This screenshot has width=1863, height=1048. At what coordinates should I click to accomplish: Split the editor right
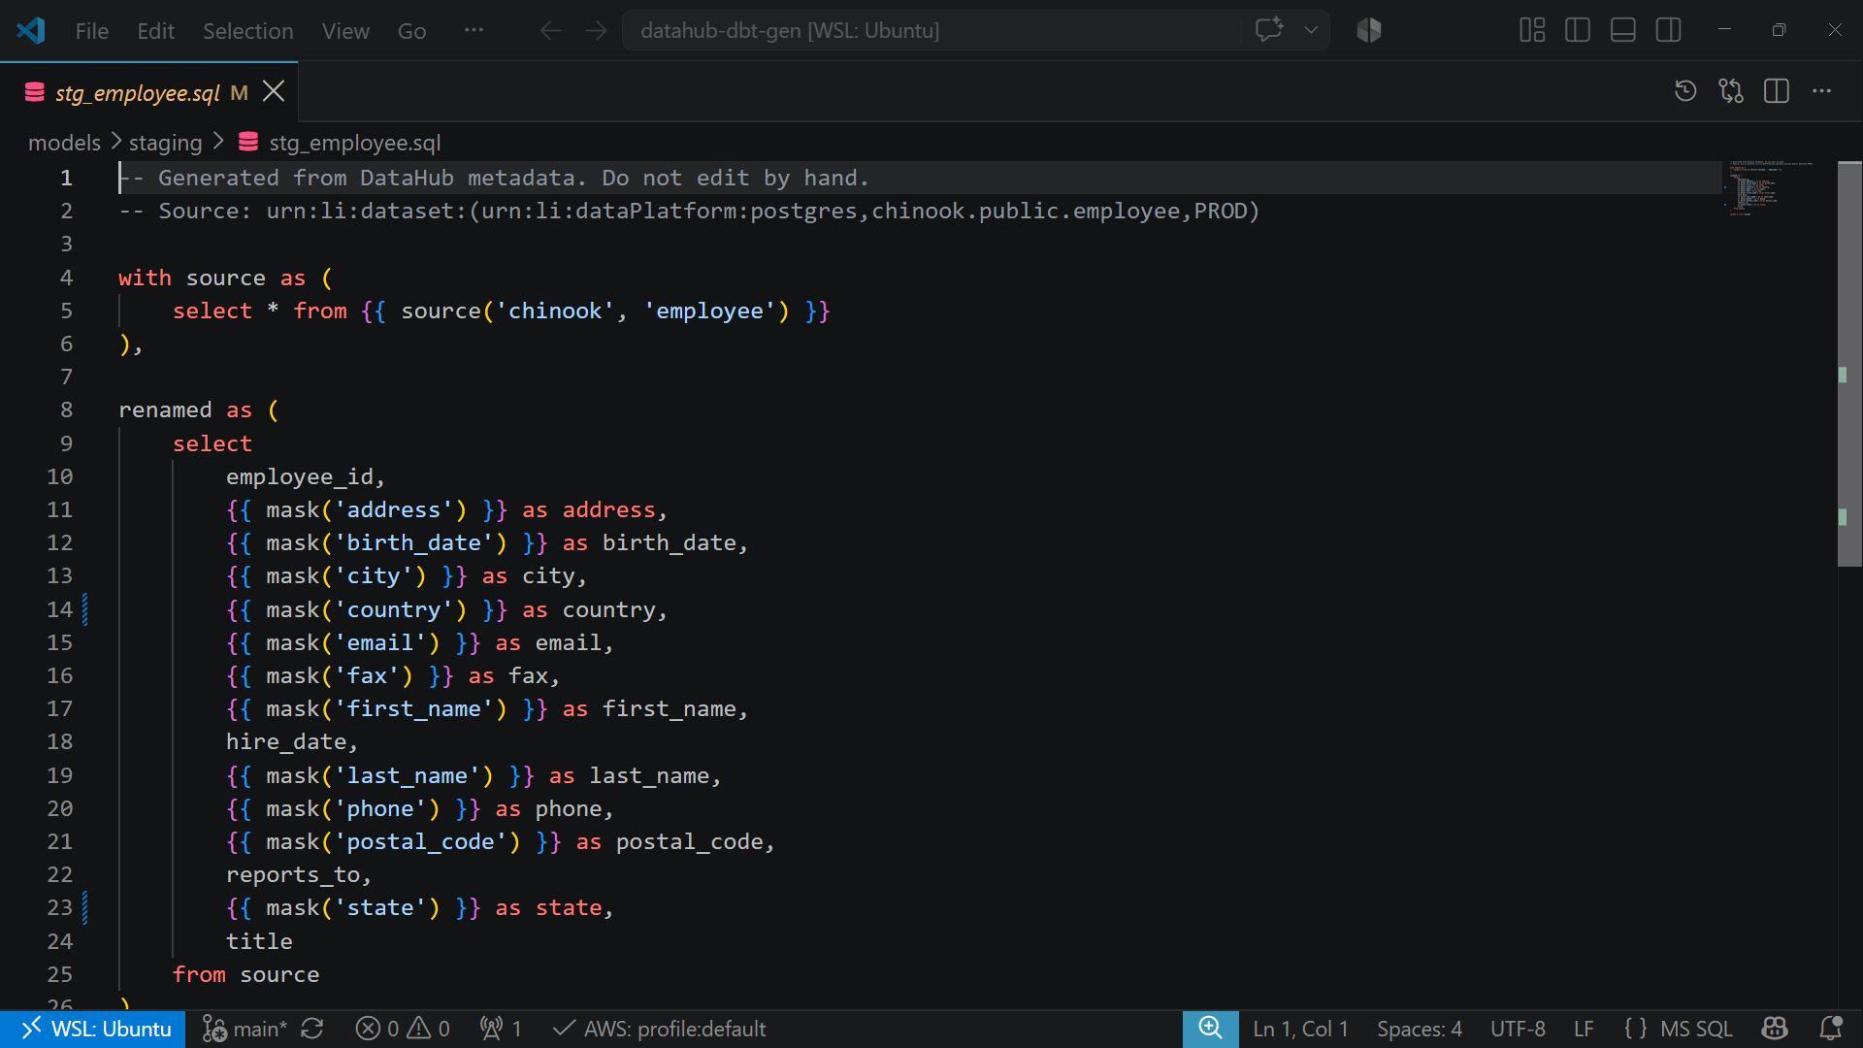point(1777,91)
